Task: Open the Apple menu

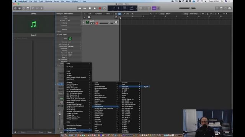Action: 15,1
